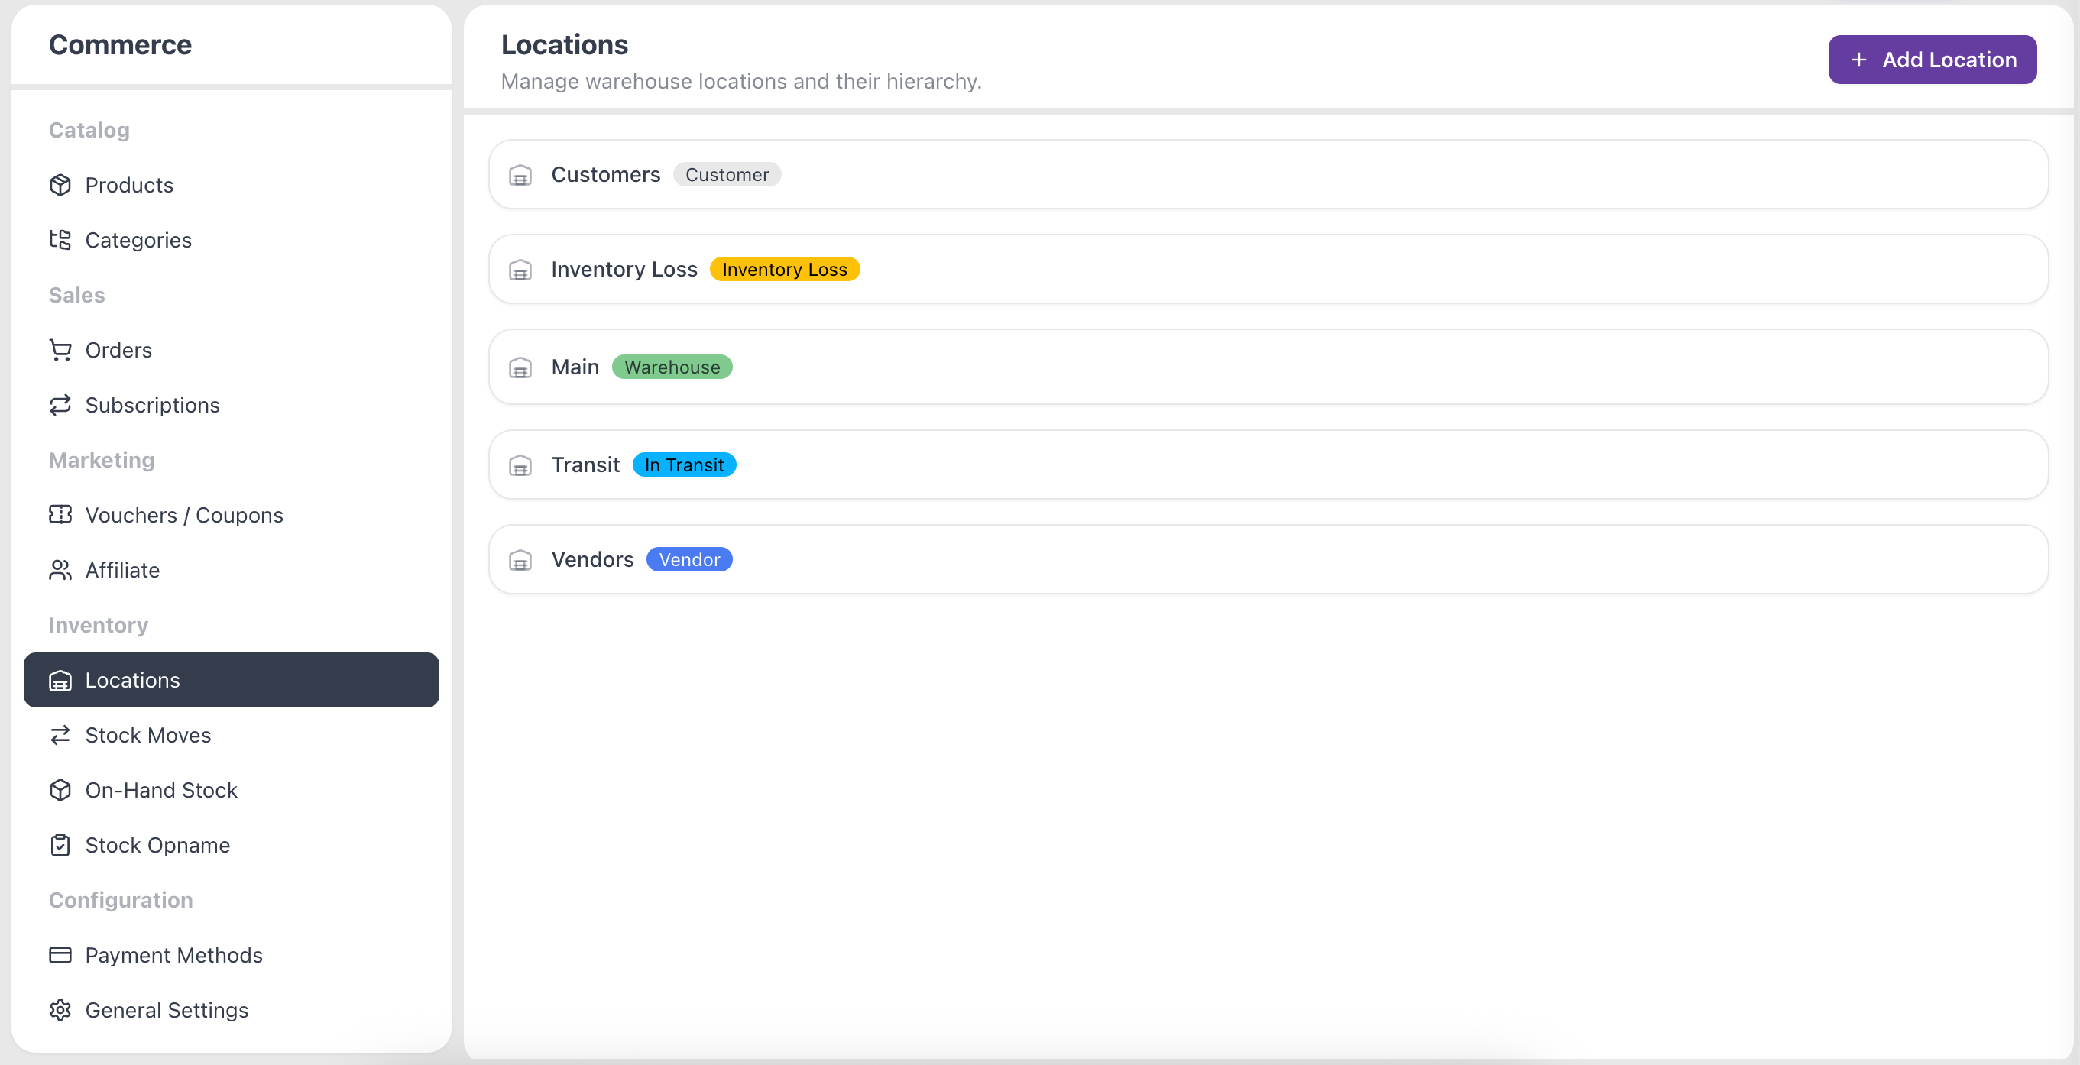Click the Payment Methods card icon
The width and height of the screenshot is (2080, 1065).
tap(60, 954)
